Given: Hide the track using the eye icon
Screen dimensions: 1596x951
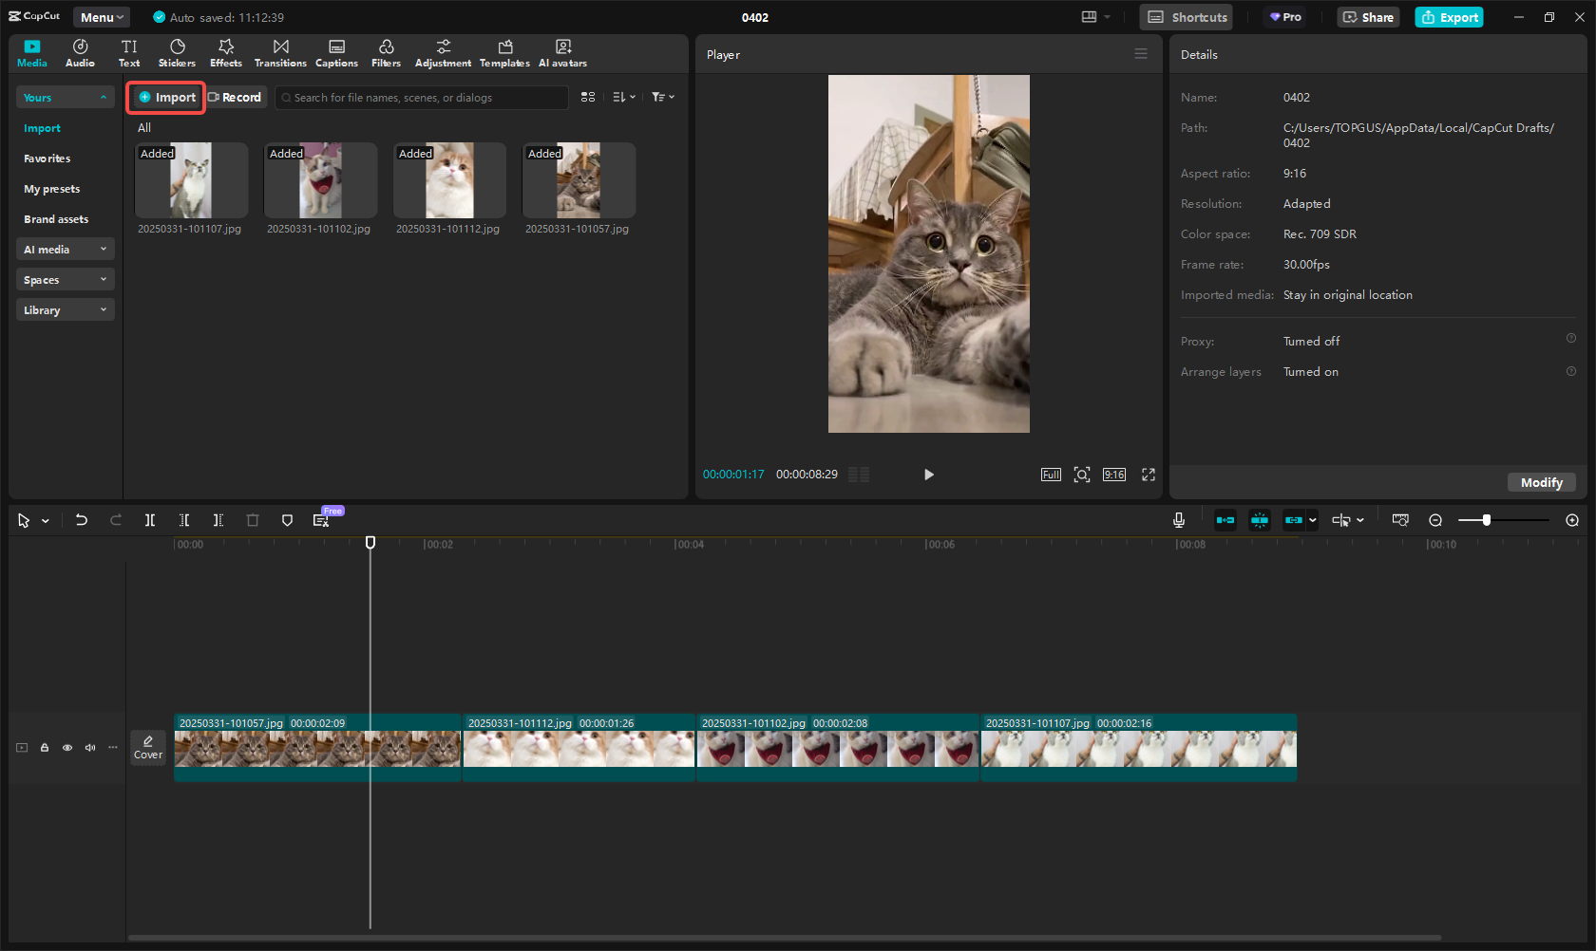Looking at the screenshot, I should (x=67, y=748).
